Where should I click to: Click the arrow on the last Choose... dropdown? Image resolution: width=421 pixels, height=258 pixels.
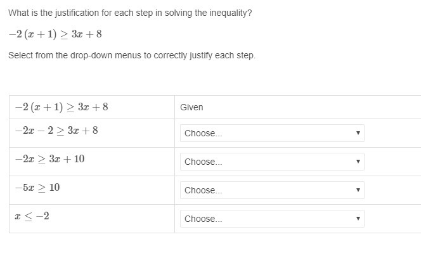click(358, 219)
